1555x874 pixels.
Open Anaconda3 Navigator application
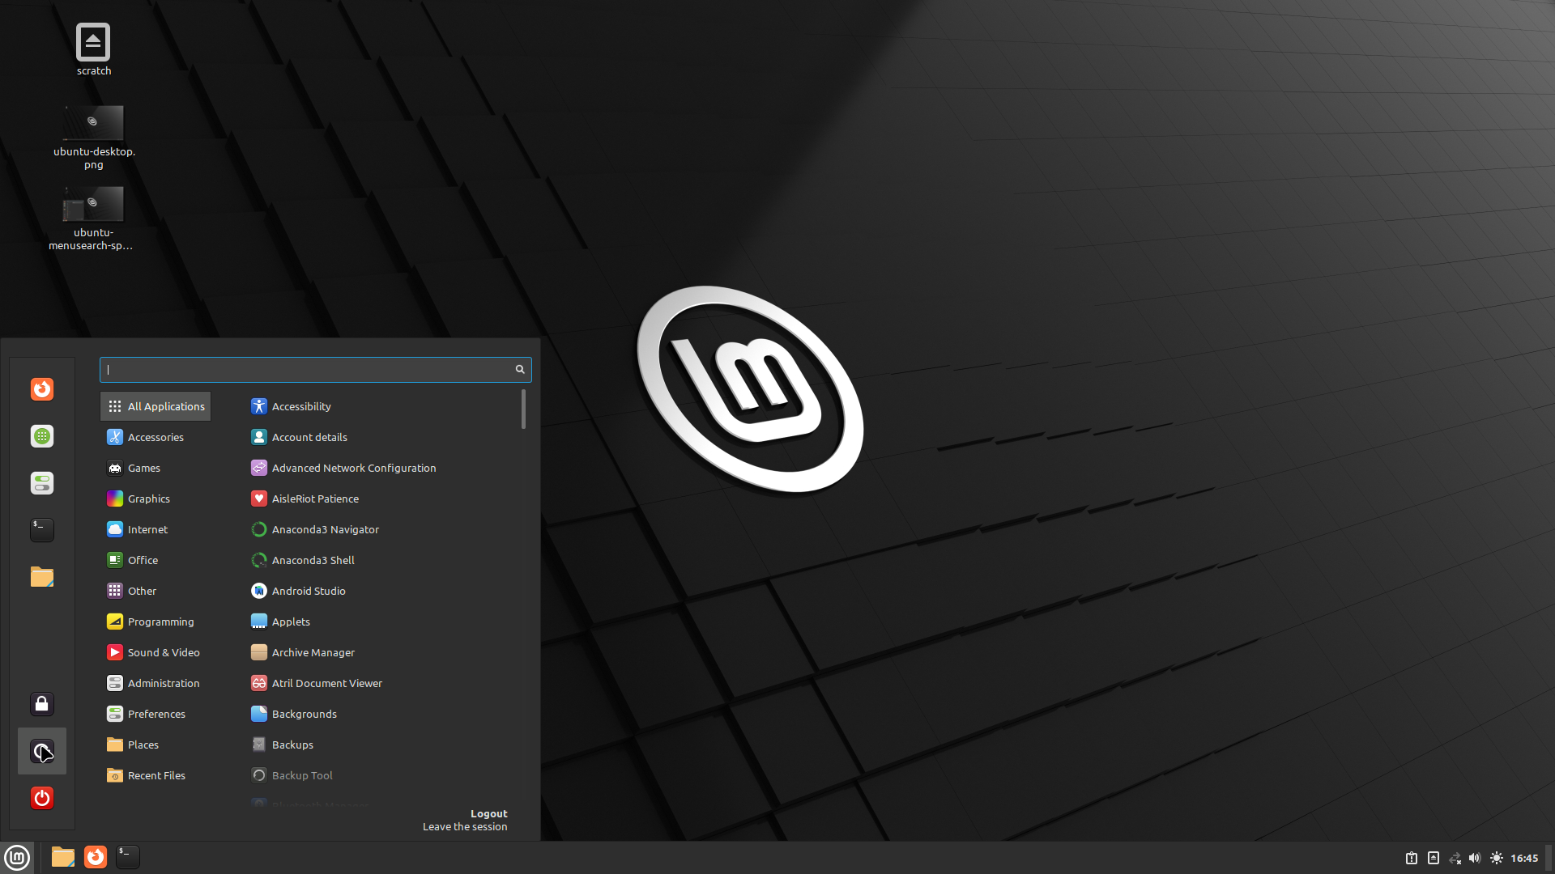click(324, 529)
